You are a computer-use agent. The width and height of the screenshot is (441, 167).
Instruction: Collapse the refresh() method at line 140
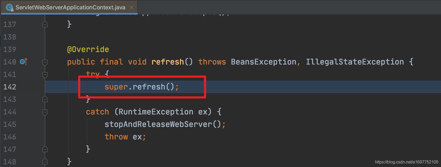pos(45,62)
